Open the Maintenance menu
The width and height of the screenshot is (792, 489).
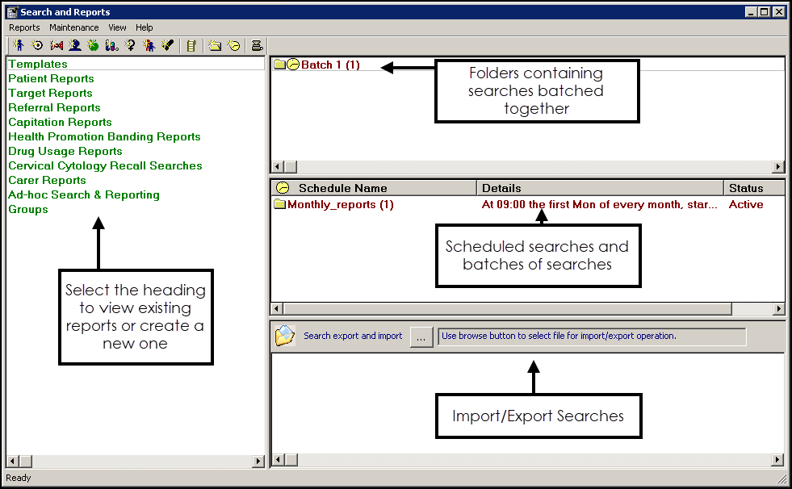[x=74, y=27]
